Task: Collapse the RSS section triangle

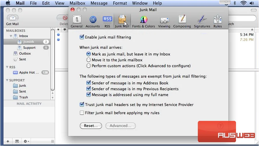Action: 7,67
